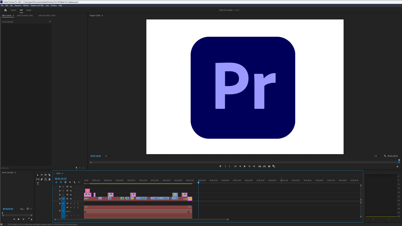402x226 pixels.
Task: Click the Lift button
Action: 260,166
